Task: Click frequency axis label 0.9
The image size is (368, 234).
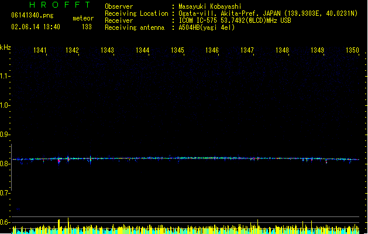Action: coord(5,135)
